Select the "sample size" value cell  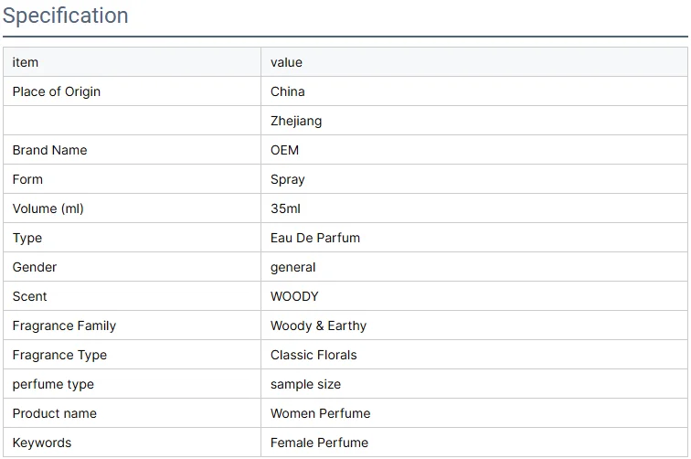pyautogui.click(x=305, y=384)
